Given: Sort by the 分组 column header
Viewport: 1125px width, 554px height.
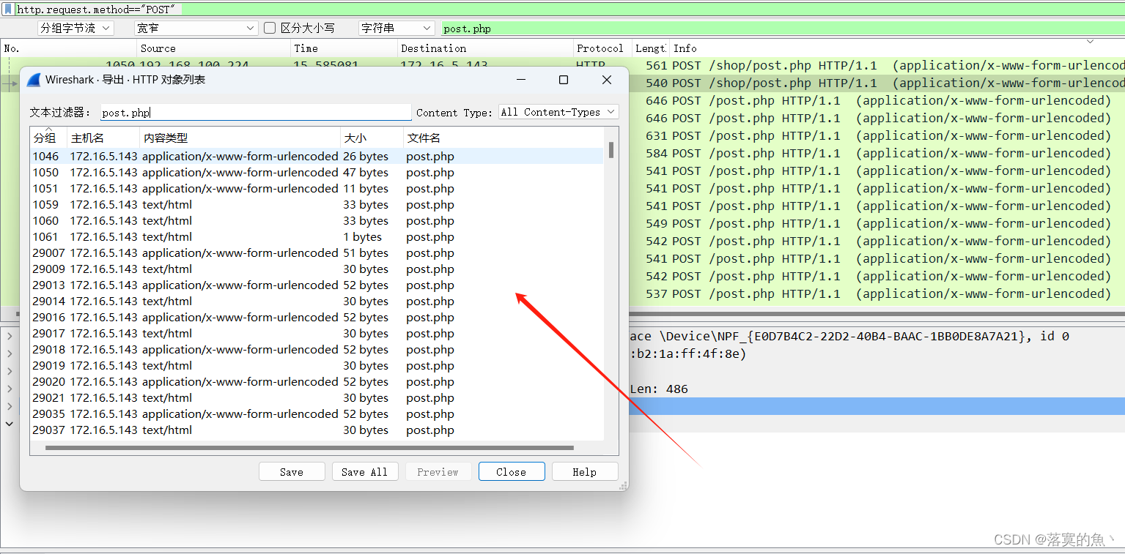Looking at the screenshot, I should click(48, 138).
